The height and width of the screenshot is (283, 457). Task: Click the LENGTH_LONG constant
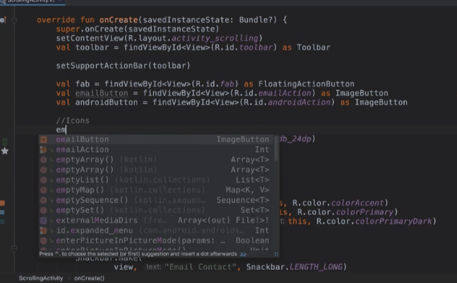[x=316, y=267]
